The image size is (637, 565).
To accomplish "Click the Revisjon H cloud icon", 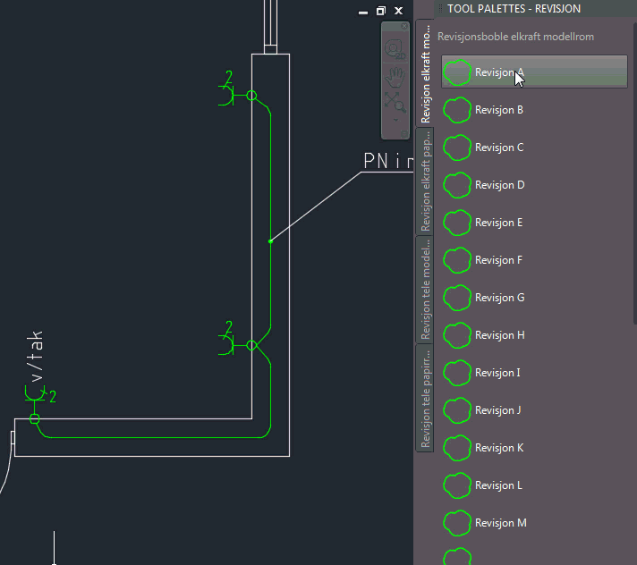I will (x=458, y=335).
